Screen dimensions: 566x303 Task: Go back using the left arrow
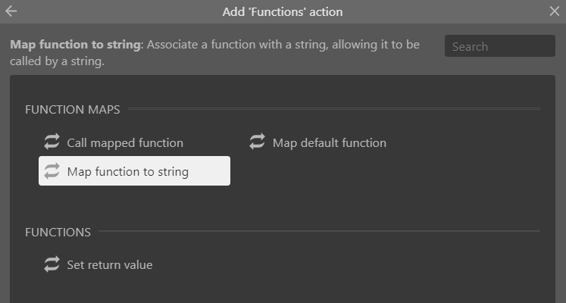click(x=11, y=11)
